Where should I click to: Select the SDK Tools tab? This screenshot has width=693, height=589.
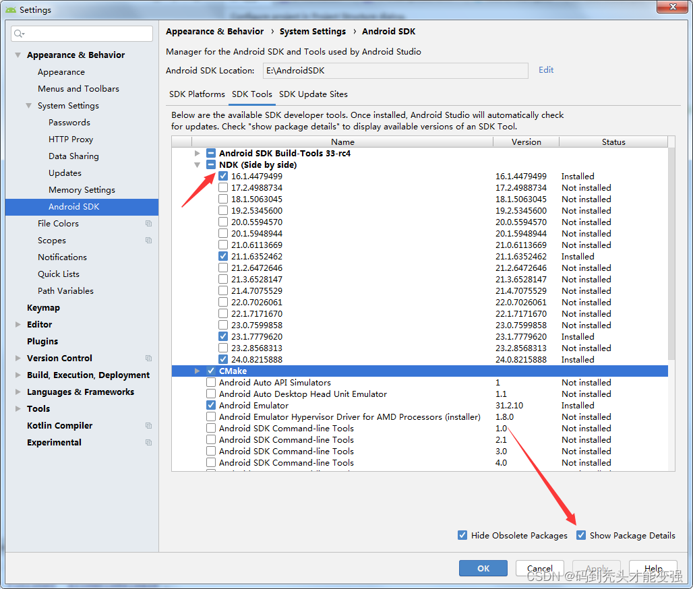click(252, 94)
